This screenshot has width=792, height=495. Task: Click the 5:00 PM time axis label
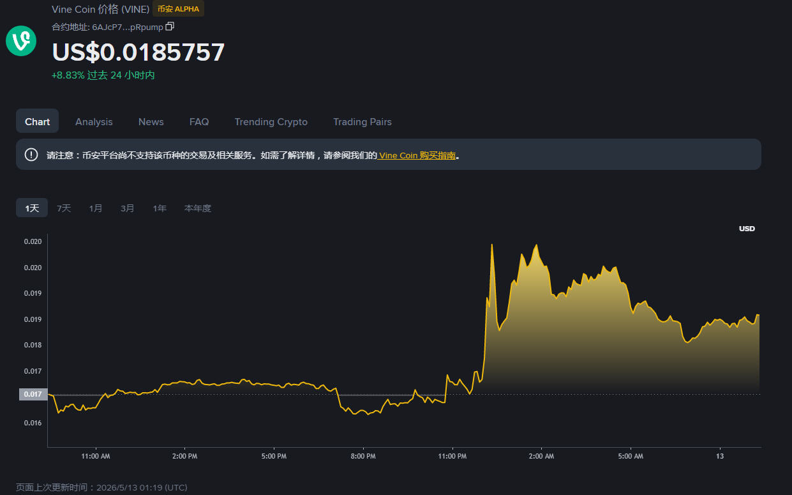273,457
